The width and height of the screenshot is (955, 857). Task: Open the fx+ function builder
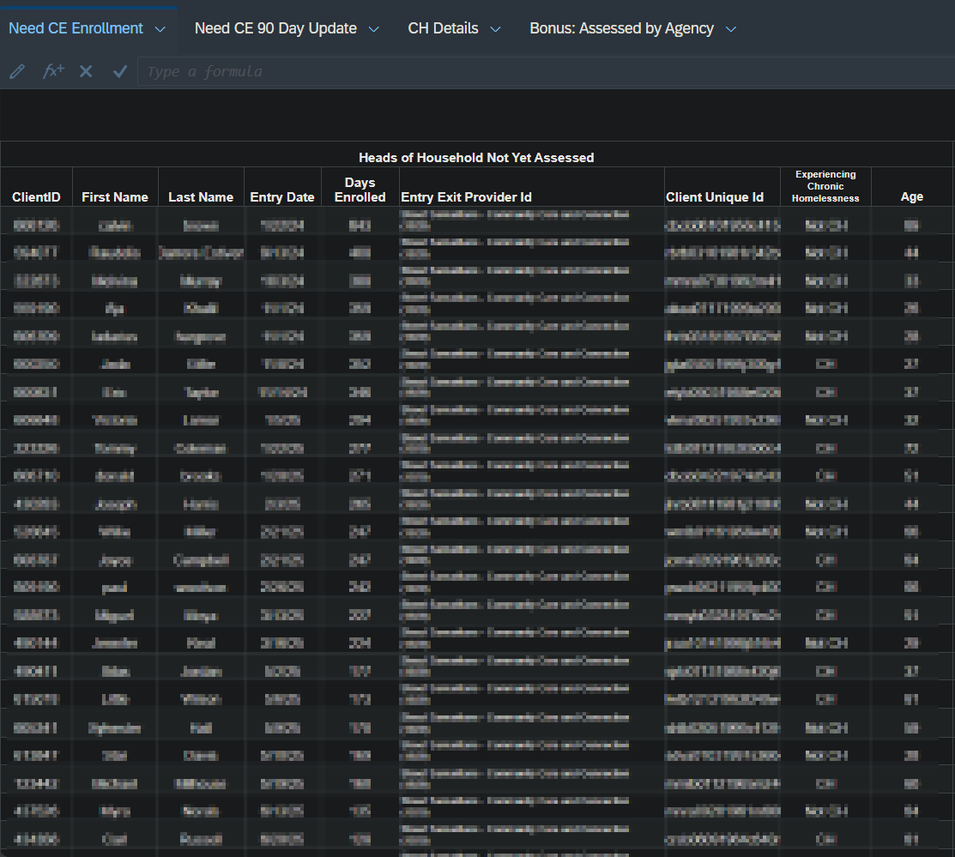[53, 72]
